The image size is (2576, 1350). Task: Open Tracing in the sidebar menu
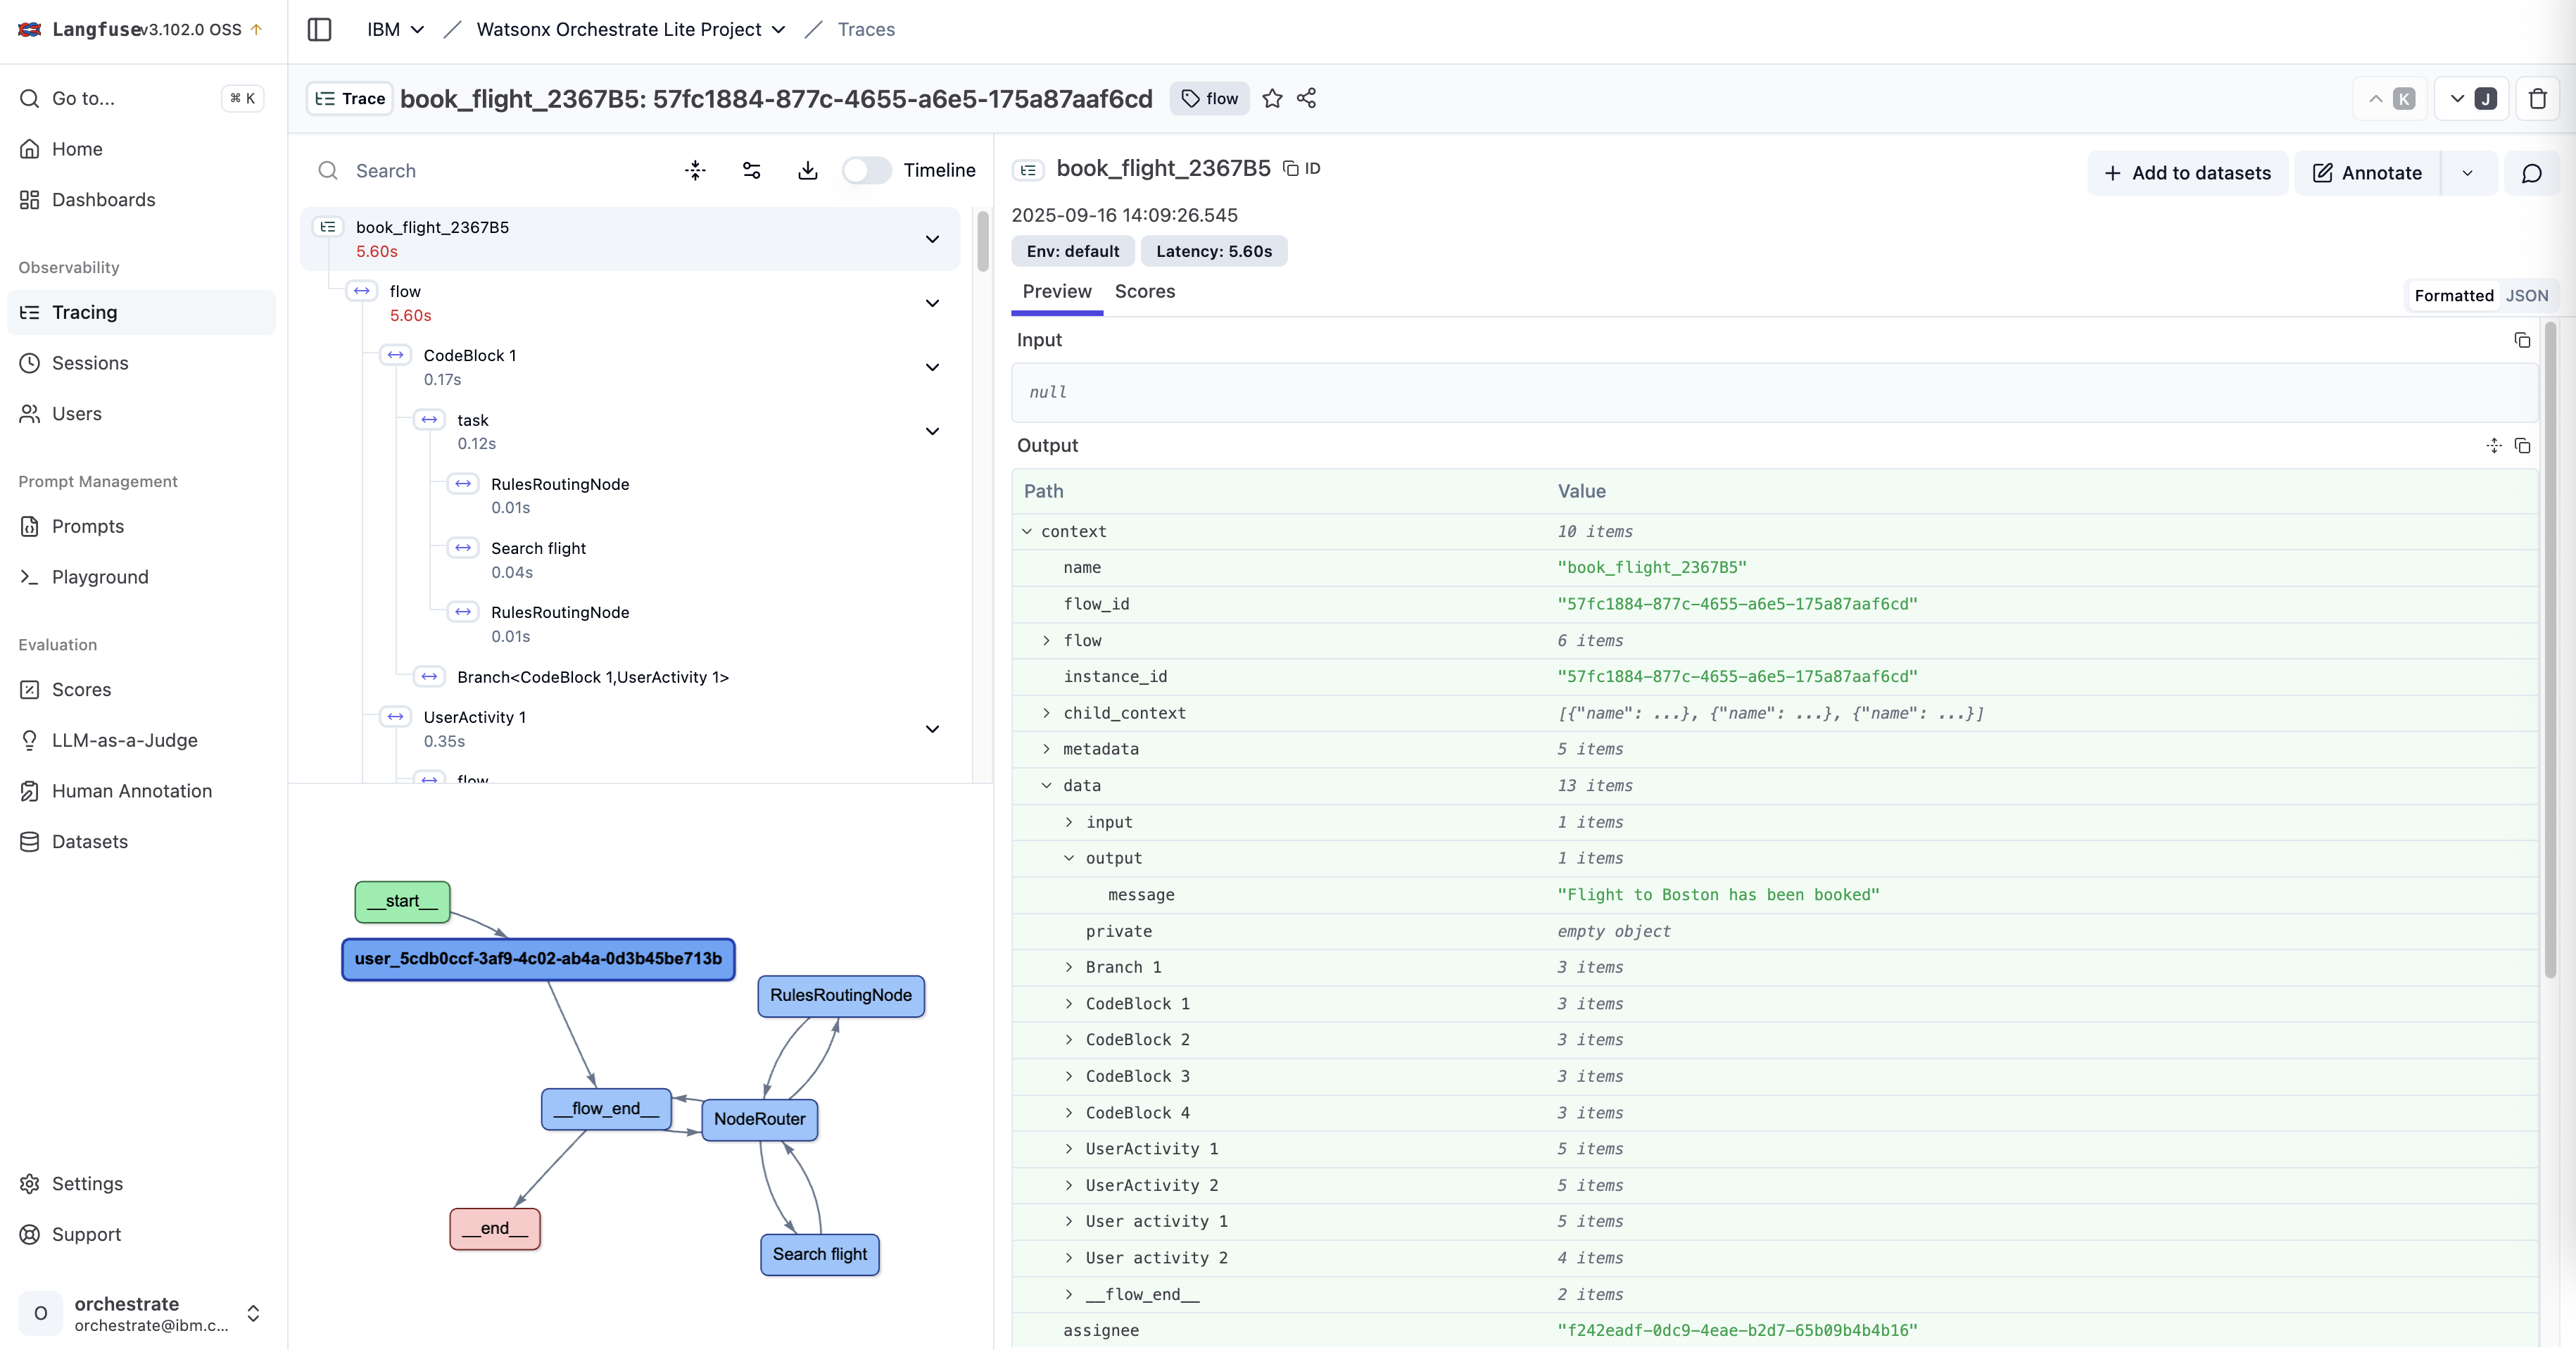[140, 313]
